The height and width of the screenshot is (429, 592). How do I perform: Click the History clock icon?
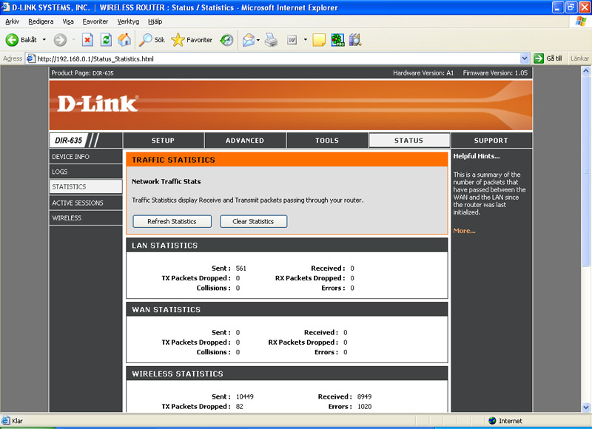(226, 40)
